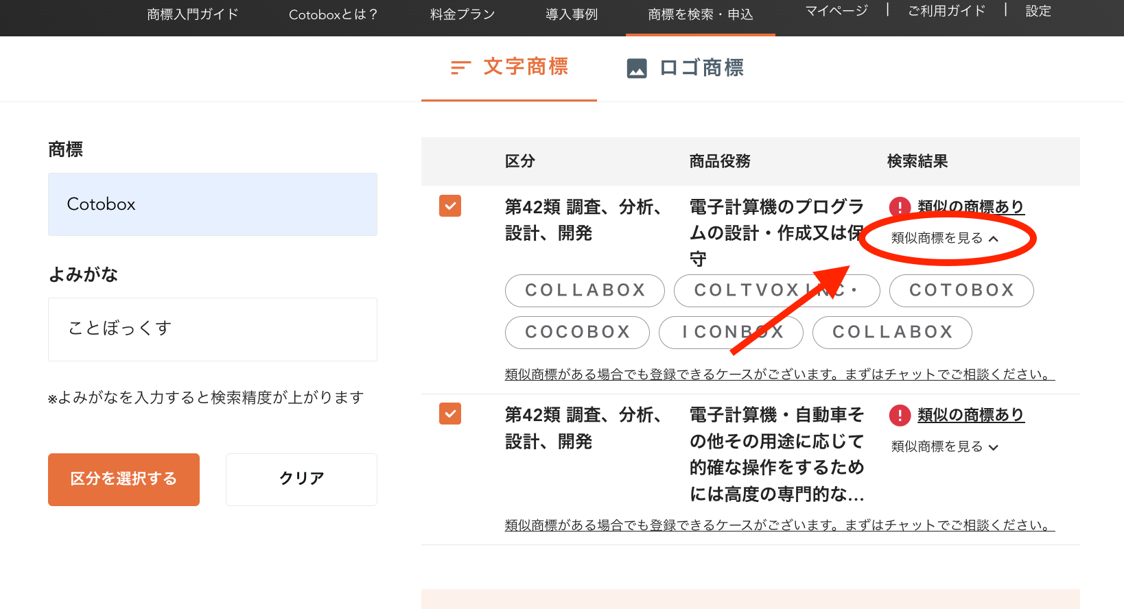Click chat consultation link under first row
The image size is (1124, 609).
[780, 374]
